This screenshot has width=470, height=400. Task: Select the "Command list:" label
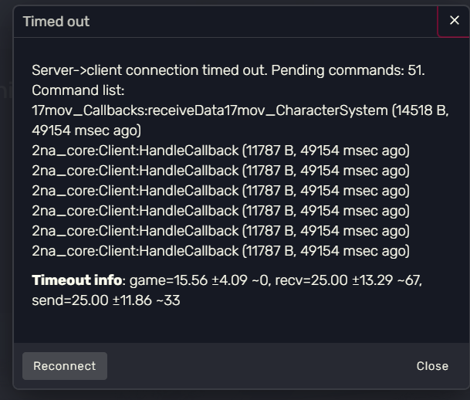[78, 90]
